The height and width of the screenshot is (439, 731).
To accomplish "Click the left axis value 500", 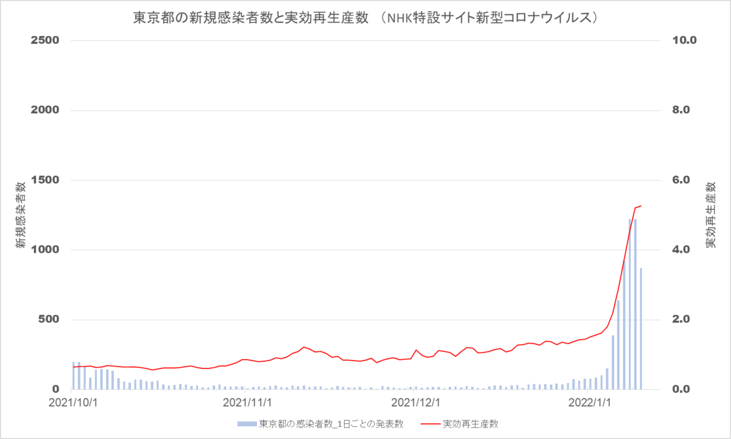I will pyautogui.click(x=48, y=320).
